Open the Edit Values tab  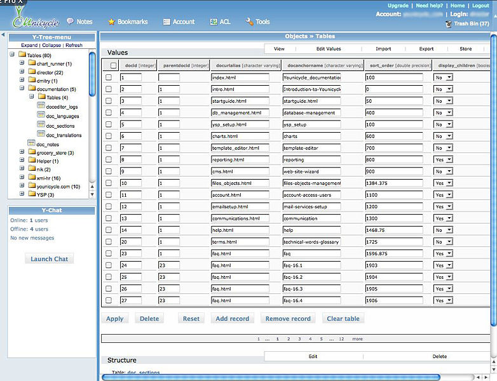(328, 49)
